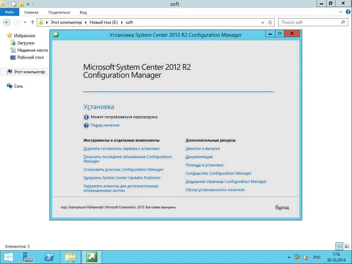Click the Explorer forward arrow

click(17, 22)
